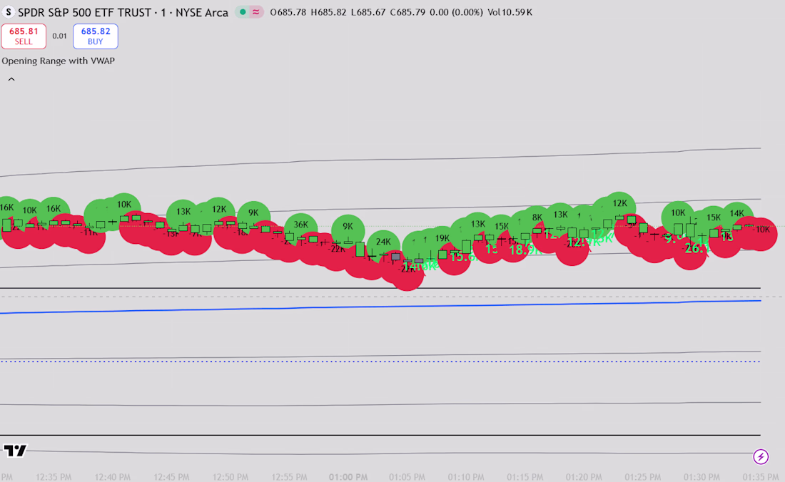Open the TradingView logo link
Image resolution: width=785 pixels, height=482 pixels.
coord(15,451)
